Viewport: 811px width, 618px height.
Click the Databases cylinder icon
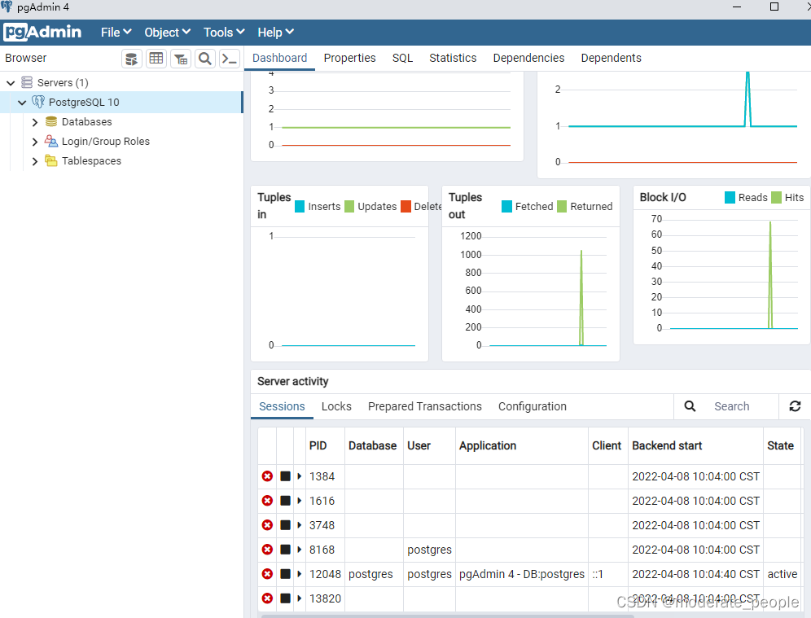tap(51, 121)
